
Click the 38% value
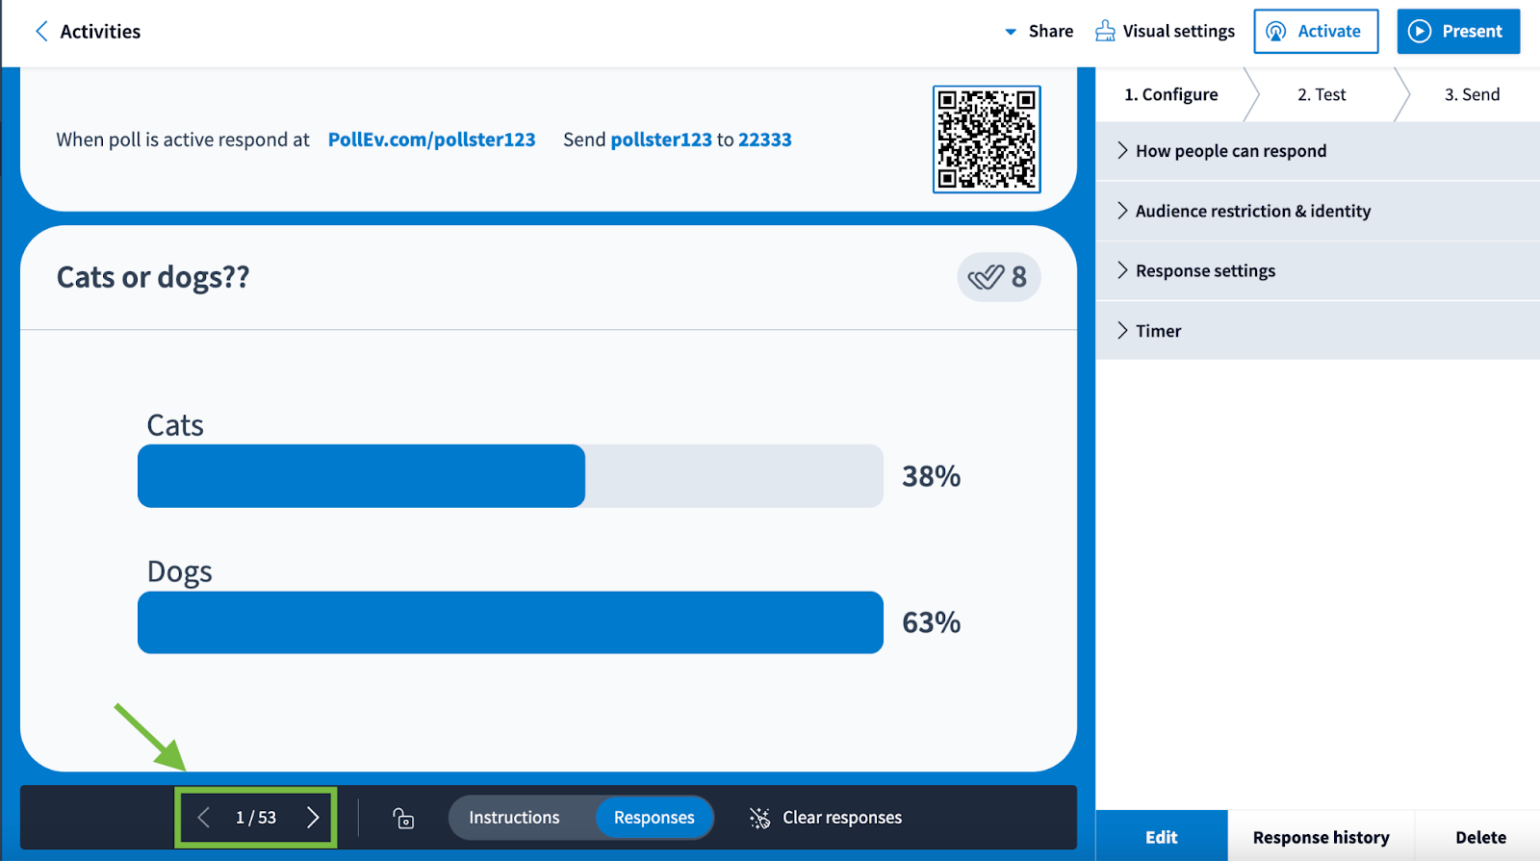[x=931, y=476]
